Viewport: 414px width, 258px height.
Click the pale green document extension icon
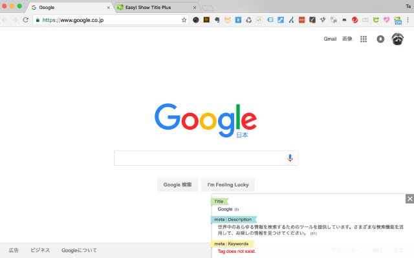click(259, 20)
